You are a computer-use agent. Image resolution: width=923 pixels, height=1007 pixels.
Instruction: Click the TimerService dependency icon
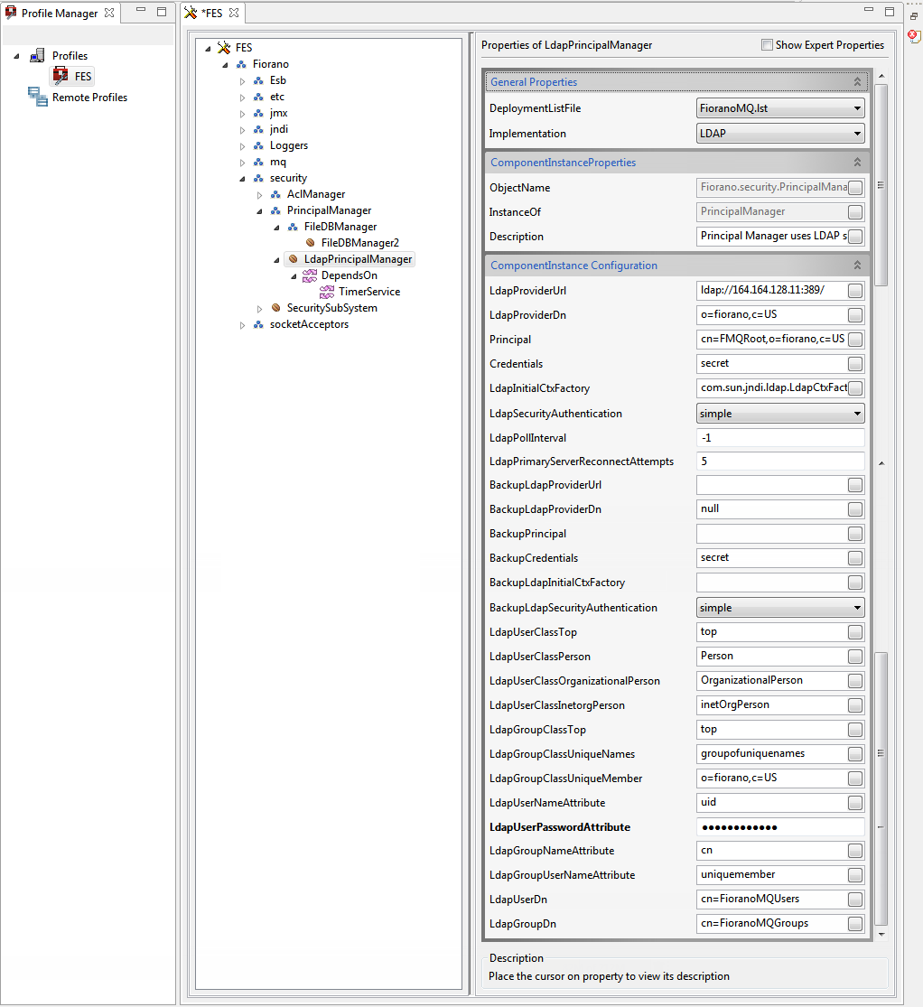click(327, 292)
